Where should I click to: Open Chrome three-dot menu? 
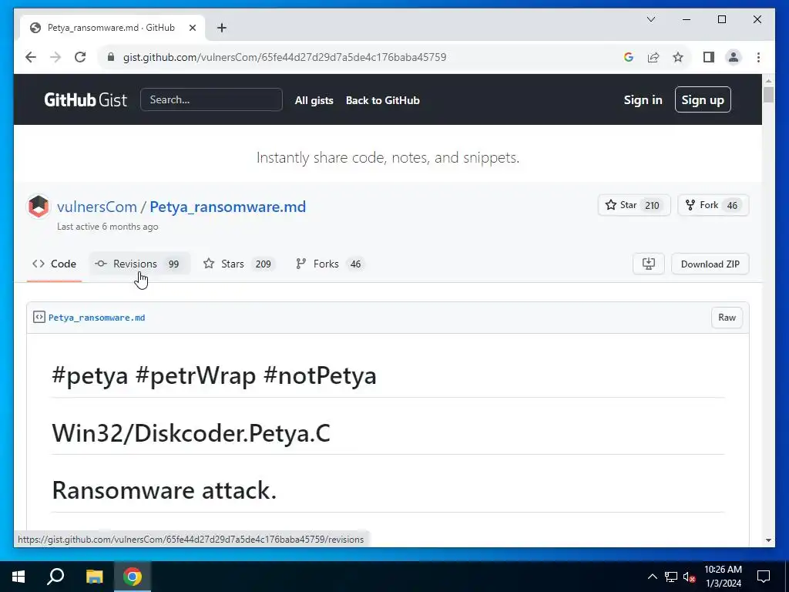pos(758,57)
